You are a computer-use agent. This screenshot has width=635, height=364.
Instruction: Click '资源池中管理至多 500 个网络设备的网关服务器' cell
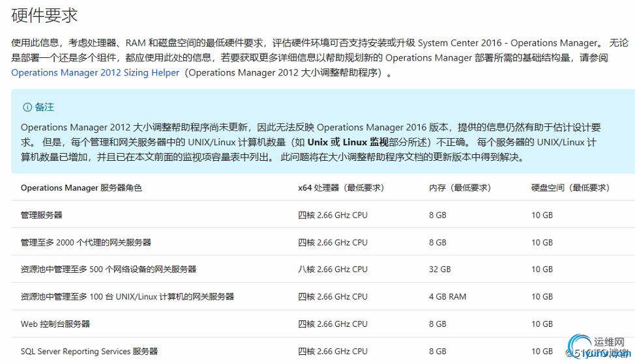tap(108, 270)
